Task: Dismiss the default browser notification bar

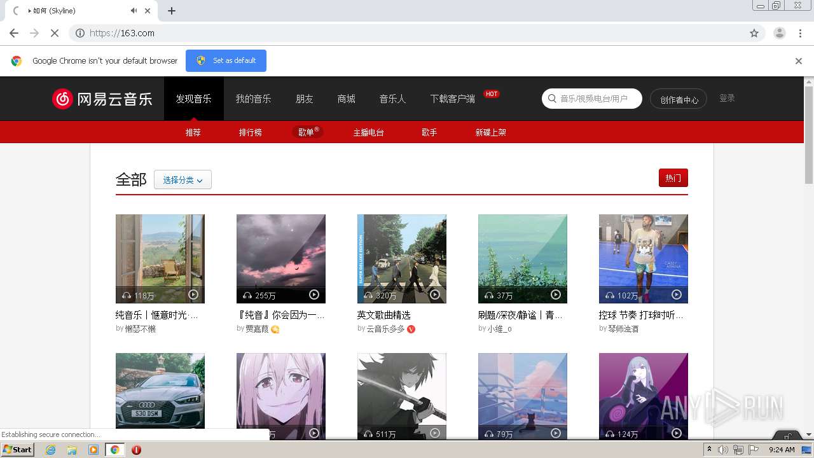Action: (x=799, y=61)
